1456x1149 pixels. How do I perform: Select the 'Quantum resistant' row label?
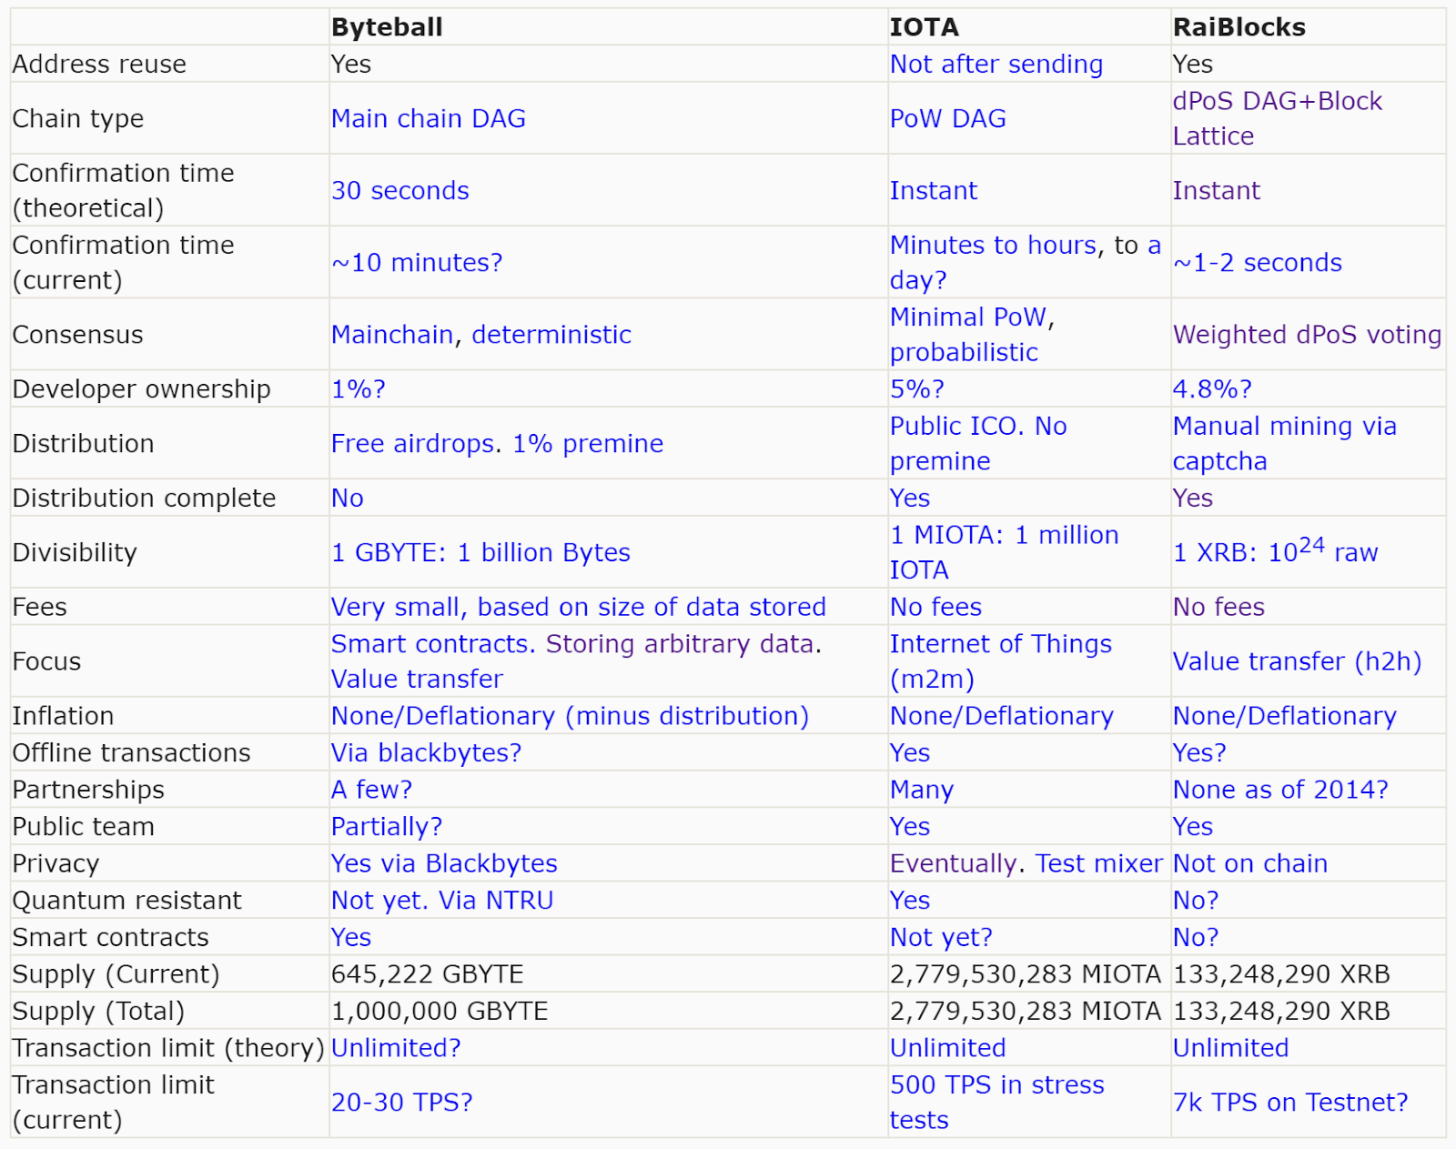coord(126,901)
